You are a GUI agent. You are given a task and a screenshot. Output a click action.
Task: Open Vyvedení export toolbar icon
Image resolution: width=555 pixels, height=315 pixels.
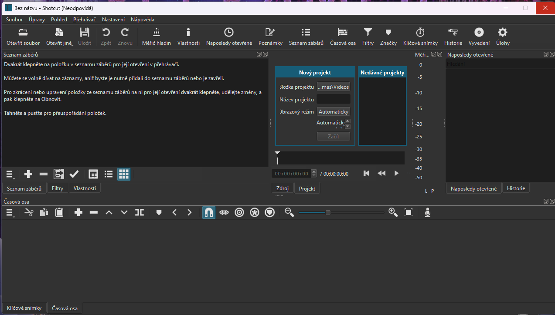[479, 37]
